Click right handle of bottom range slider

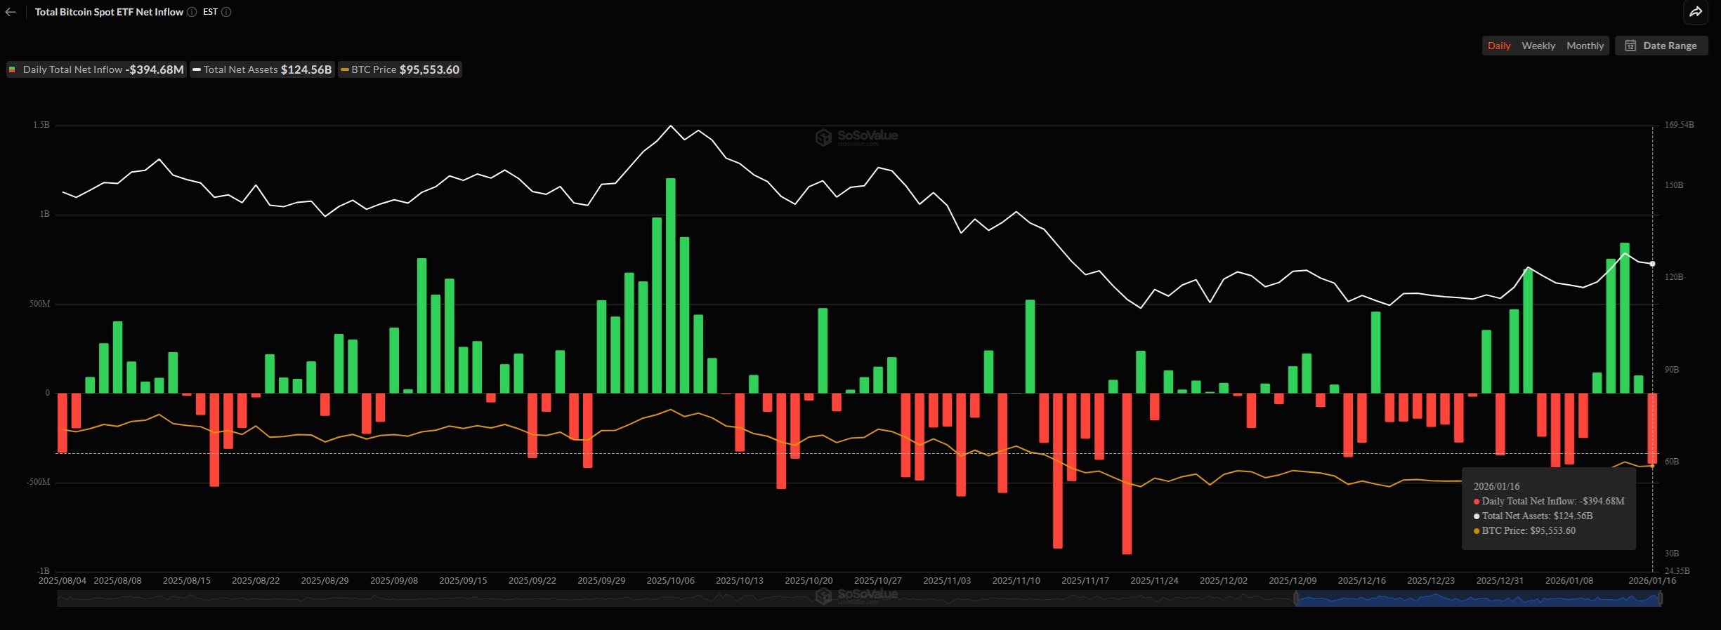point(1660,598)
